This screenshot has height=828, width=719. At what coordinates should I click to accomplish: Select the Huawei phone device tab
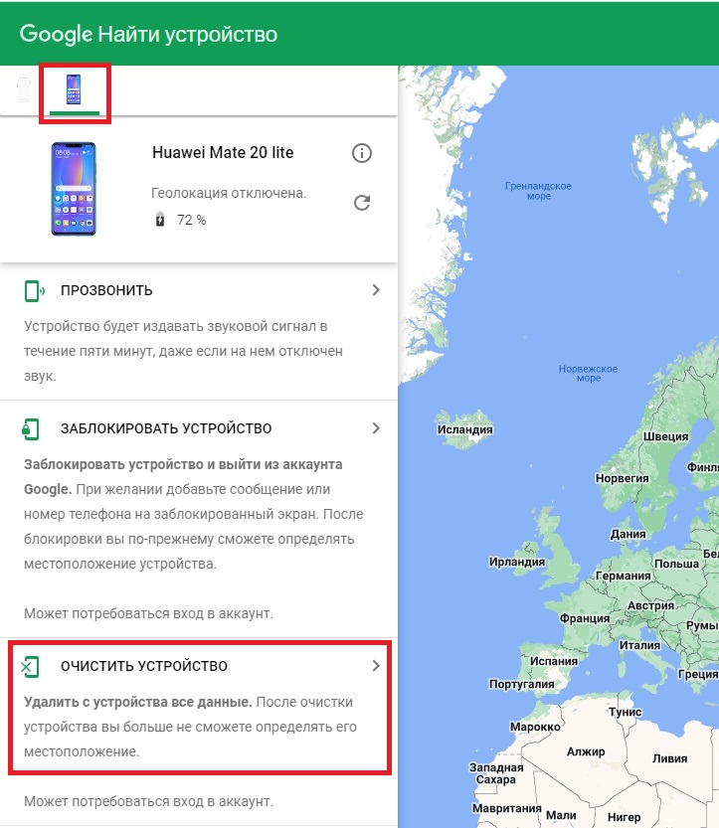coord(74,89)
